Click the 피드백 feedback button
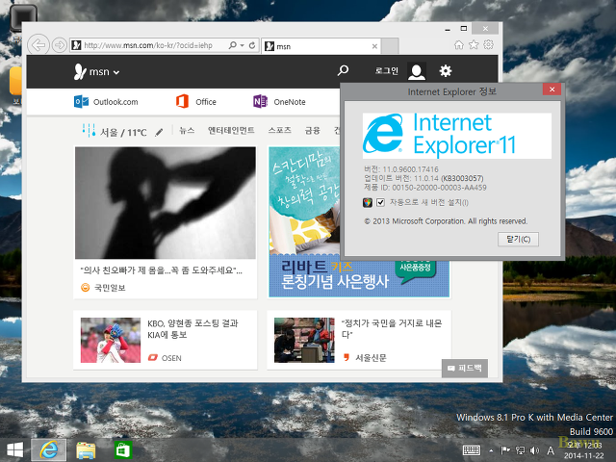Screen dimensions: 616x462 coord(465,368)
